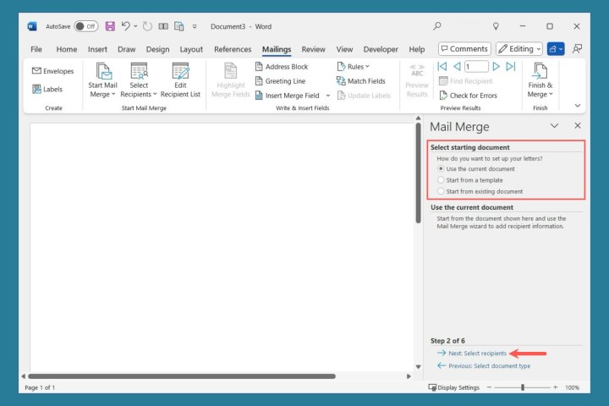
Task: Go to the next record arrow
Action: (496, 66)
